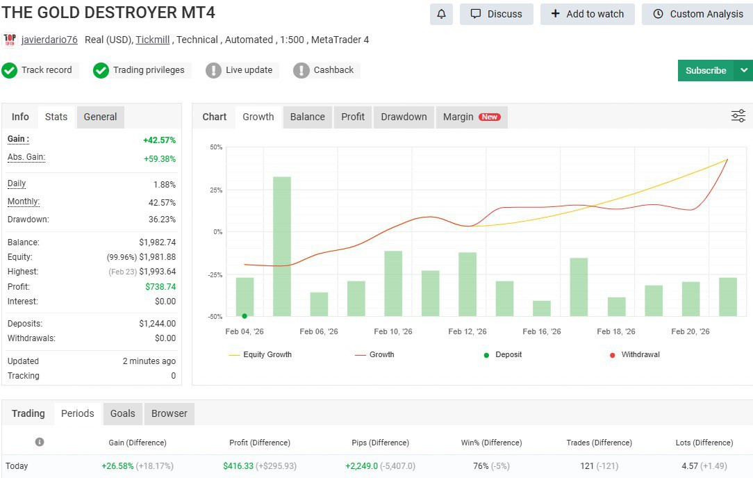753x478 pixels.
Task: Expand the Subscribe dropdown arrow
Action: [744, 70]
